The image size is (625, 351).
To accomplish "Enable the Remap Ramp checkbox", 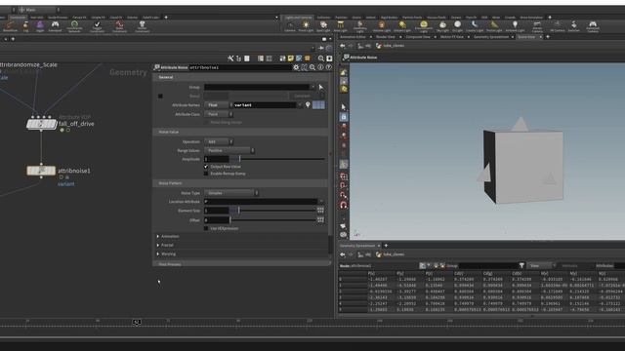I will click(206, 174).
